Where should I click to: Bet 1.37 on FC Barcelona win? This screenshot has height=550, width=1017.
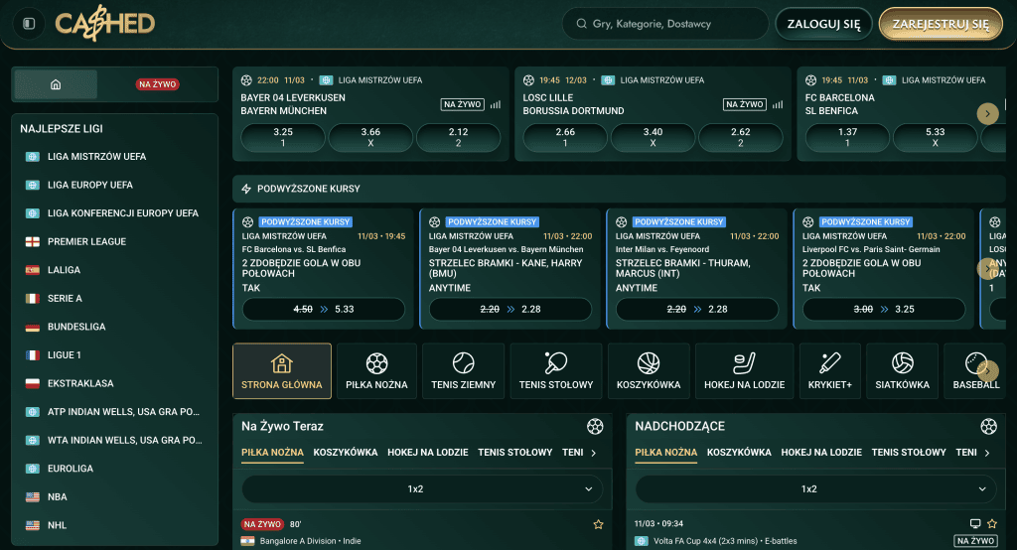[847, 137]
